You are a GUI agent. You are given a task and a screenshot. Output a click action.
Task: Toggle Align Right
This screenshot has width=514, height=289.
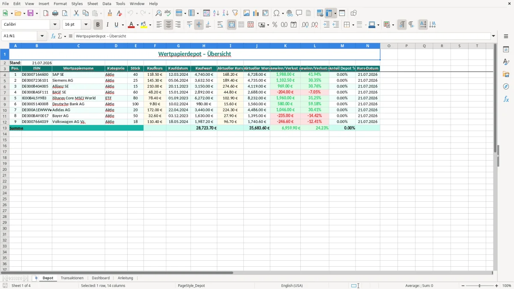pos(178,25)
